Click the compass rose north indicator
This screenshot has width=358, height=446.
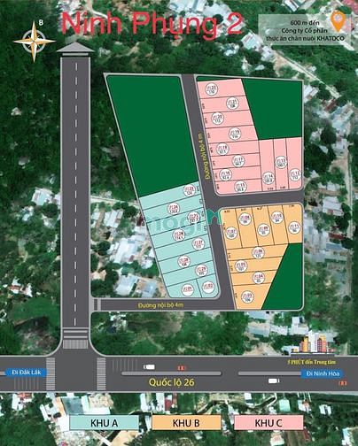(35, 41)
